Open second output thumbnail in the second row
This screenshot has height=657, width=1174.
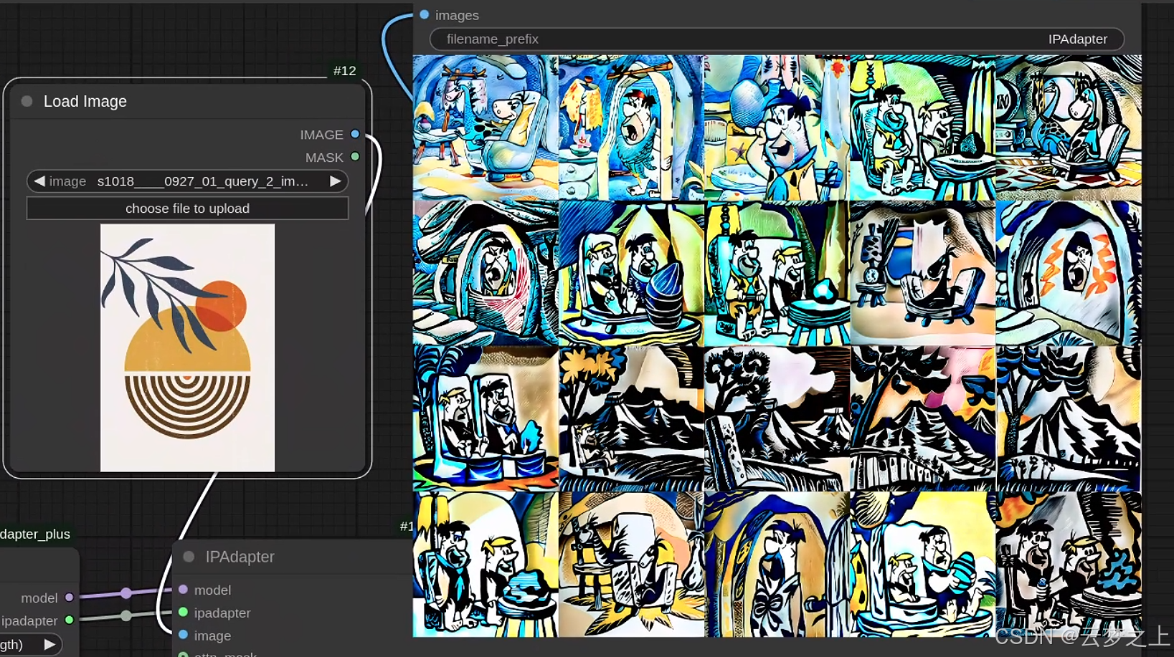[631, 273]
